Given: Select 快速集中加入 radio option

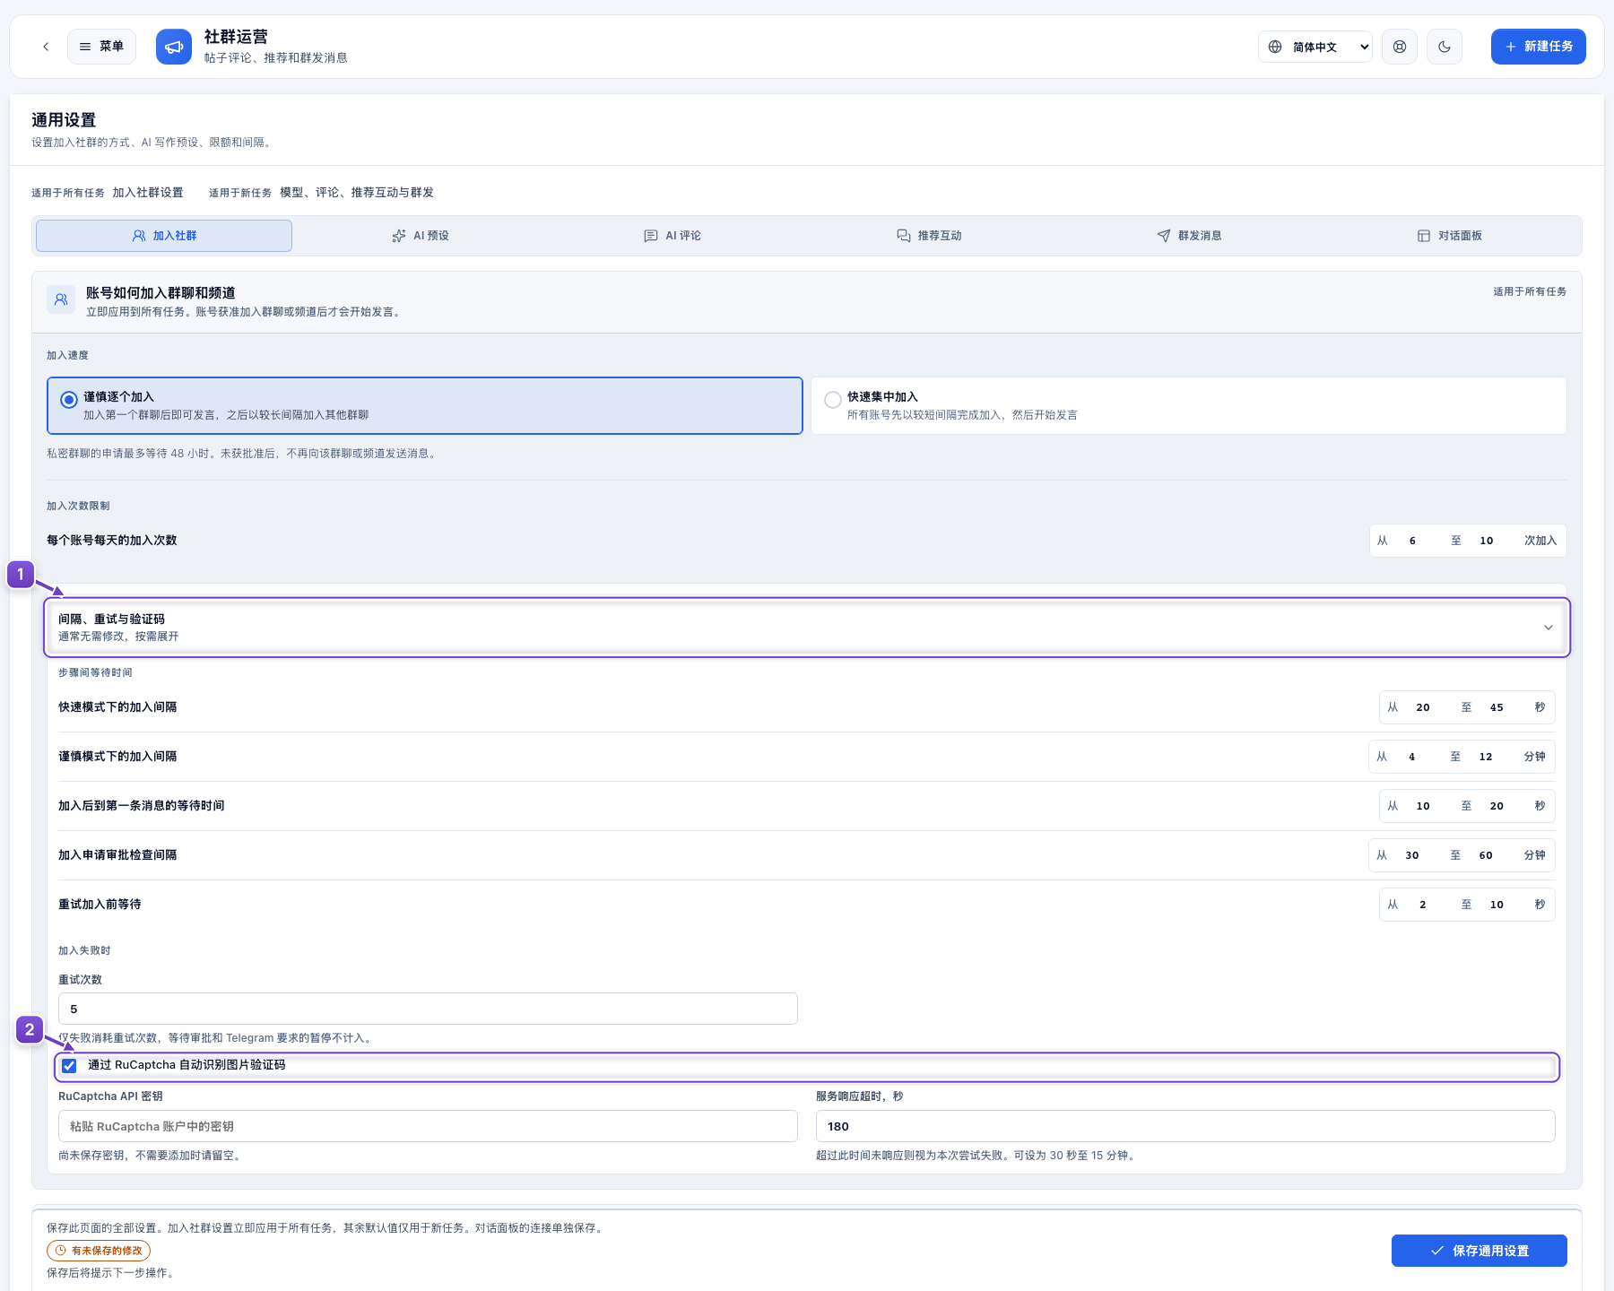Looking at the screenshot, I should [1188, 405].
